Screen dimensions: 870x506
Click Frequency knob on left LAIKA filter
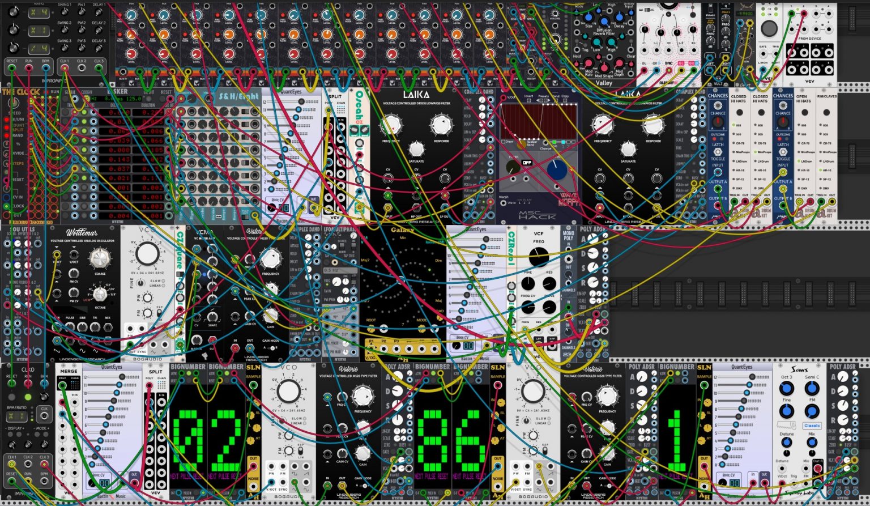pos(391,125)
